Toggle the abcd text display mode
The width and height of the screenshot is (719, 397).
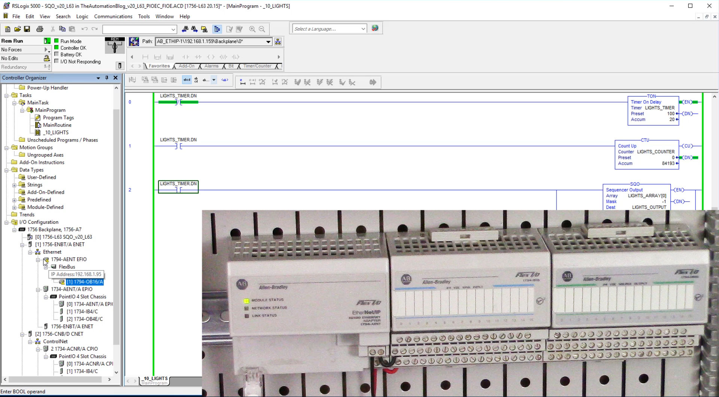tap(187, 80)
